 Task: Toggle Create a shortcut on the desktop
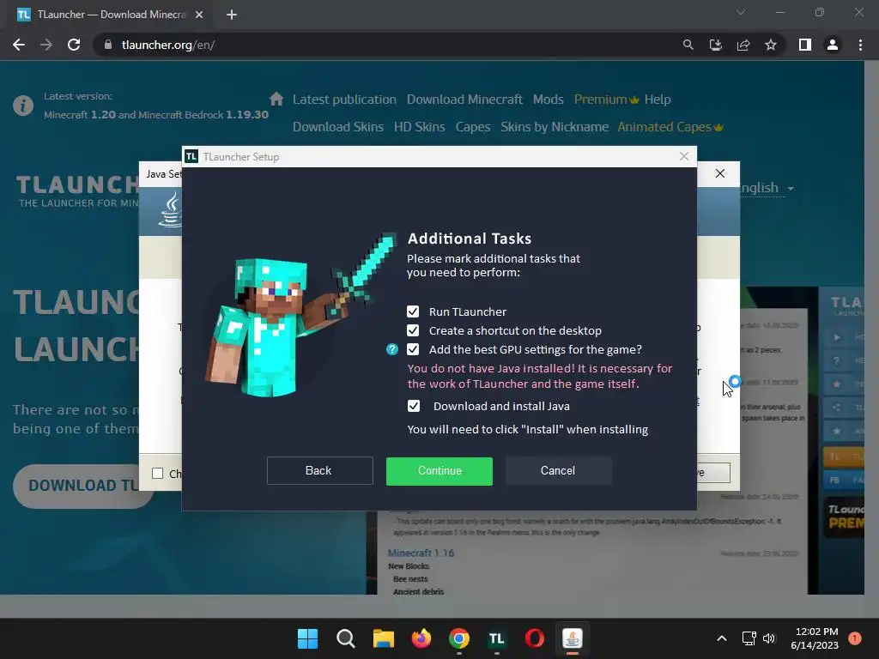coord(413,330)
